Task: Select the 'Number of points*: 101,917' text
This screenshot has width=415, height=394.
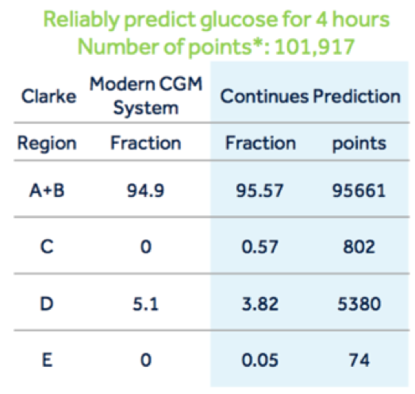Action: tap(217, 47)
